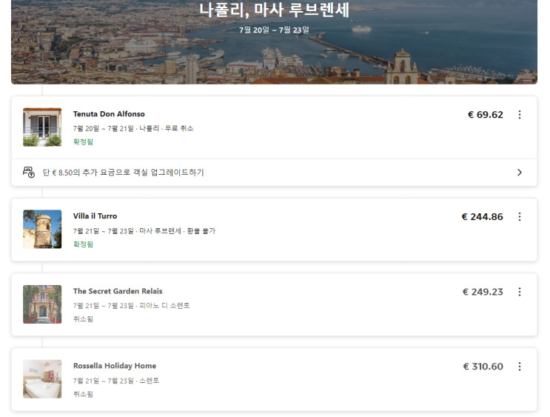Open the Tenuta Don Alfonso booking title
The height and width of the screenshot is (417, 550).
(x=109, y=114)
